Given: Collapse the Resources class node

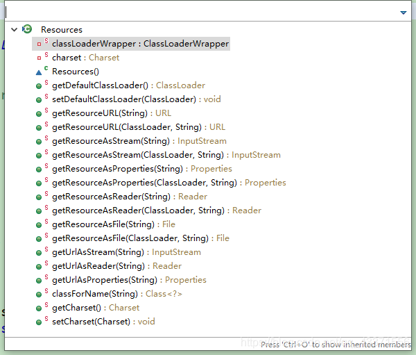Looking at the screenshot, I should [15, 29].
